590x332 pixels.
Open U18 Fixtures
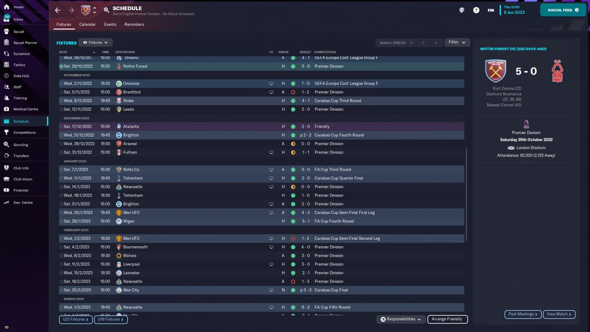pos(111,319)
